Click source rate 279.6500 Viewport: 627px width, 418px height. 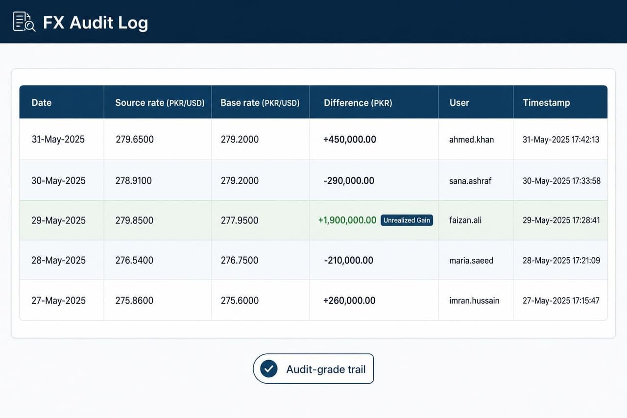pos(135,139)
